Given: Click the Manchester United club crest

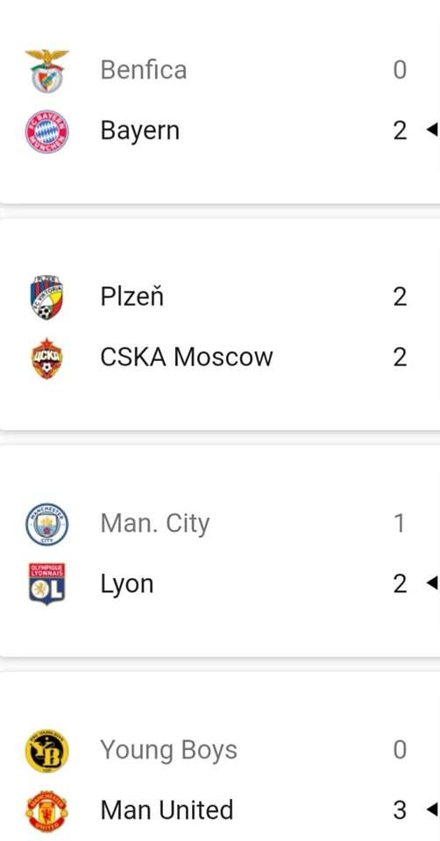Looking at the screenshot, I should coord(47,811).
